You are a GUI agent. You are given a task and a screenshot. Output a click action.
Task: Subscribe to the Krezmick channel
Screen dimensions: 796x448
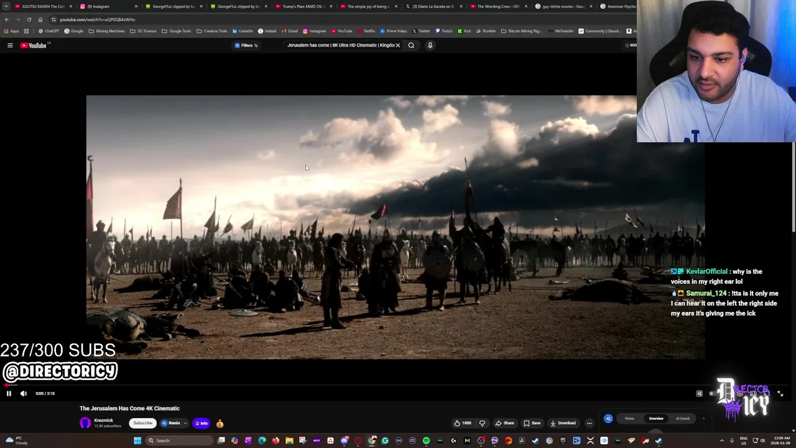(x=142, y=423)
